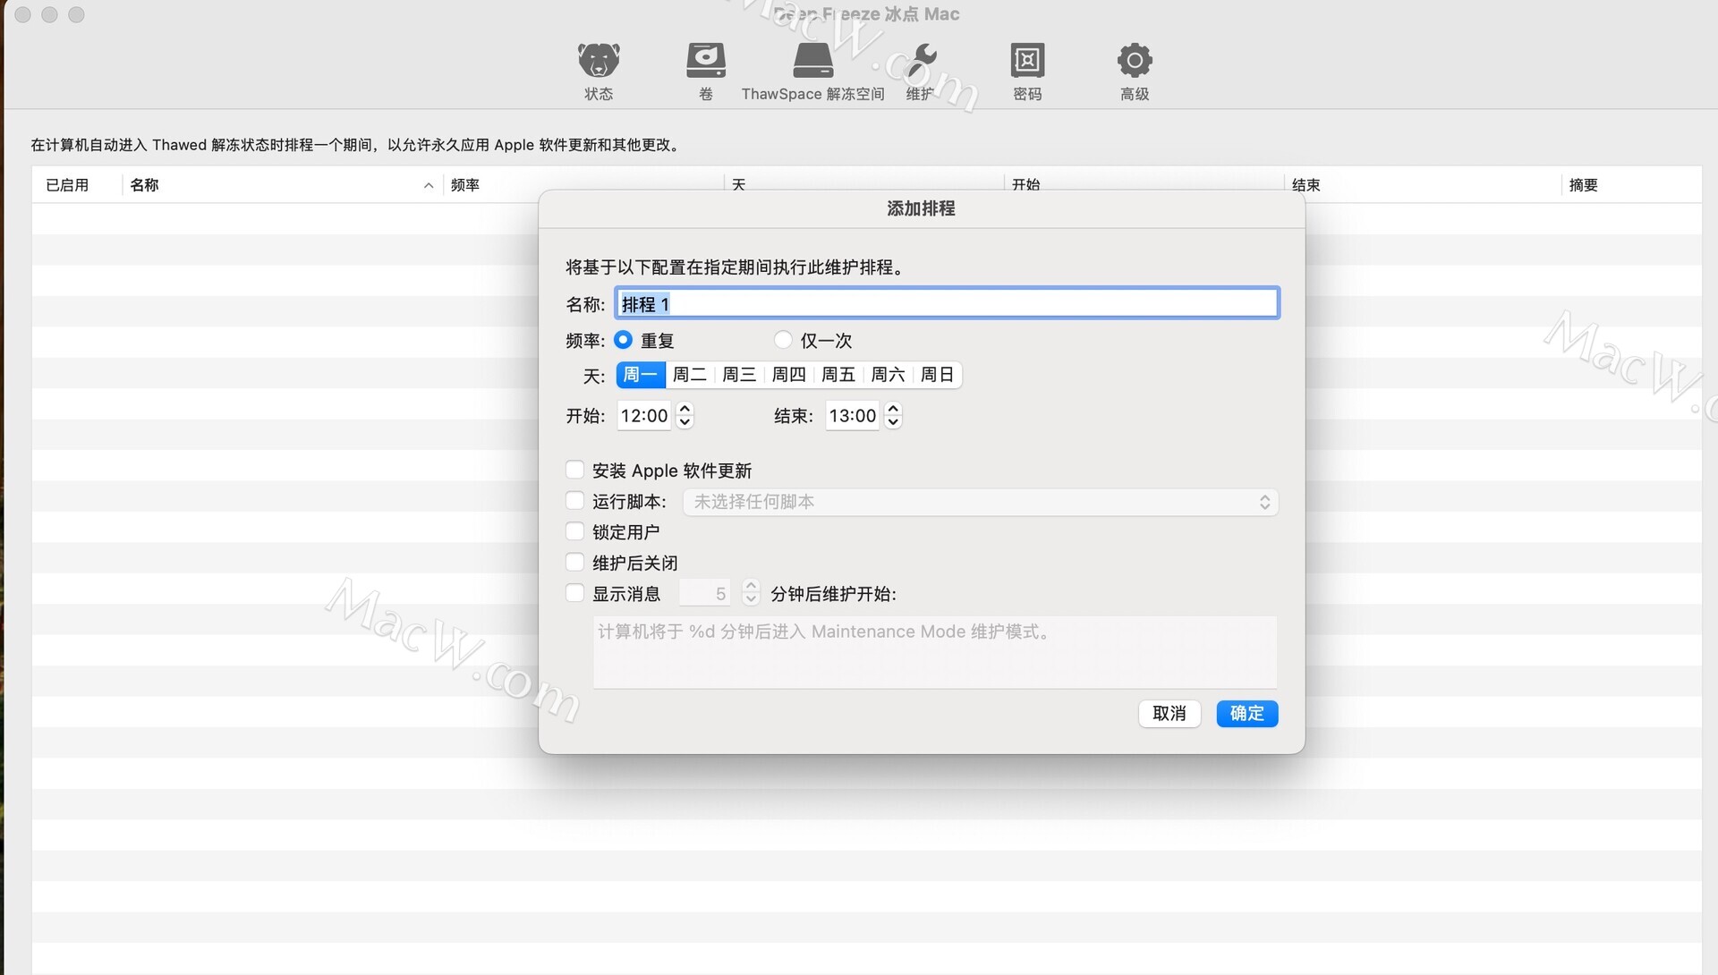Open the 密码 password safe icon
Viewport: 1718px width, 975px height.
[1027, 61]
